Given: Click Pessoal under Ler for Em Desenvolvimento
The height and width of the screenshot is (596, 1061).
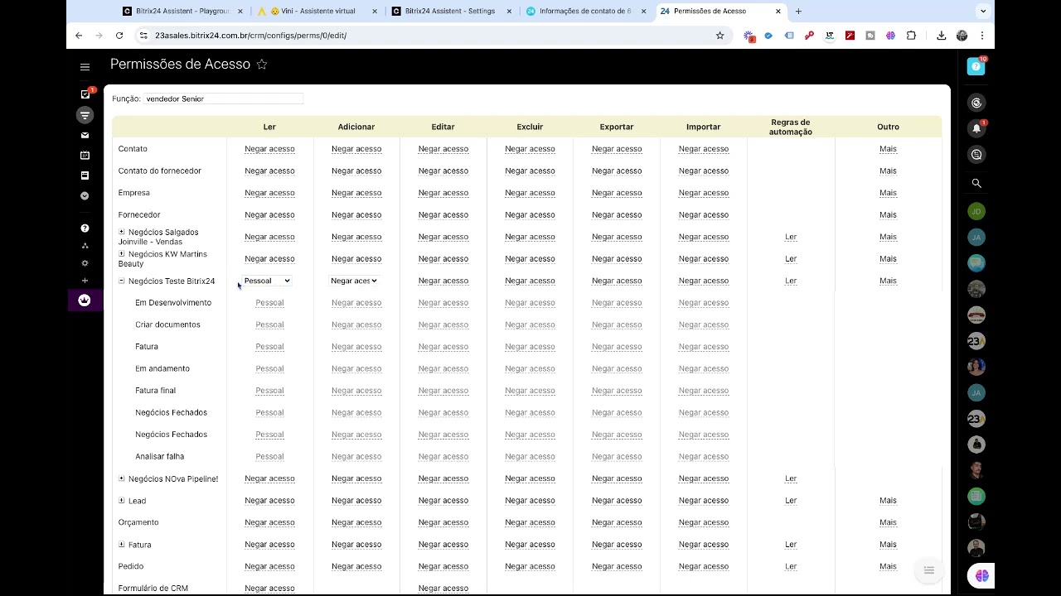Looking at the screenshot, I should [x=269, y=302].
